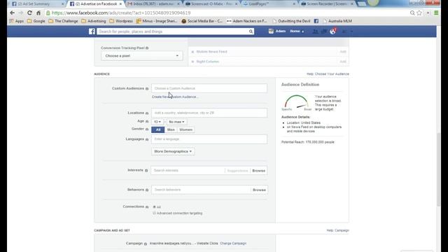Bookmark this page with star icon
Viewport: 448px width, 252px height.
(x=419, y=13)
